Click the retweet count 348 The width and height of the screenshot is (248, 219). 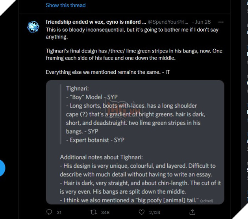click(x=105, y=213)
